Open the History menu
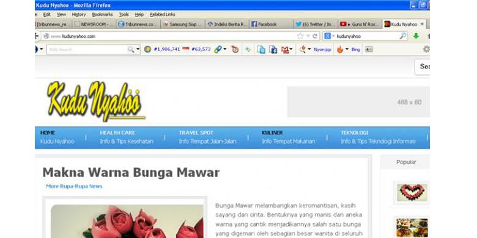 click(79, 14)
